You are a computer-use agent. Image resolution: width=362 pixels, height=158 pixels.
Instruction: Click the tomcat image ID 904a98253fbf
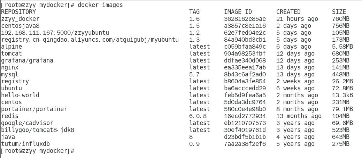[245, 53]
